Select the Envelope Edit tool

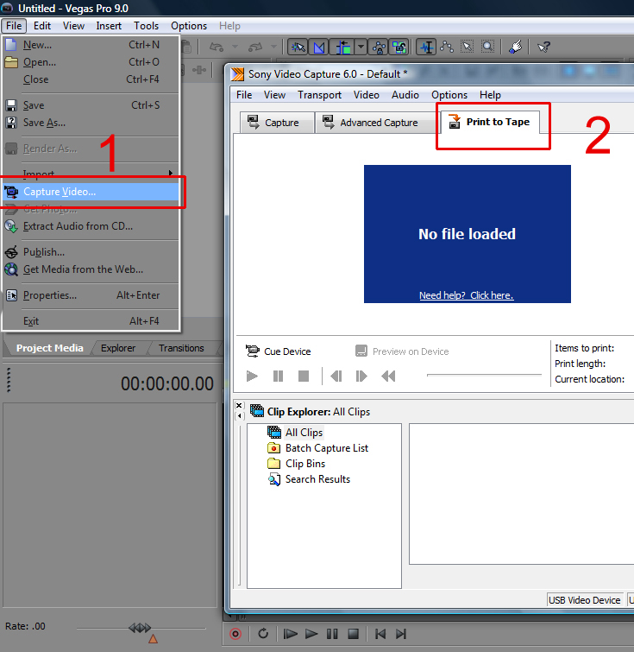447,47
